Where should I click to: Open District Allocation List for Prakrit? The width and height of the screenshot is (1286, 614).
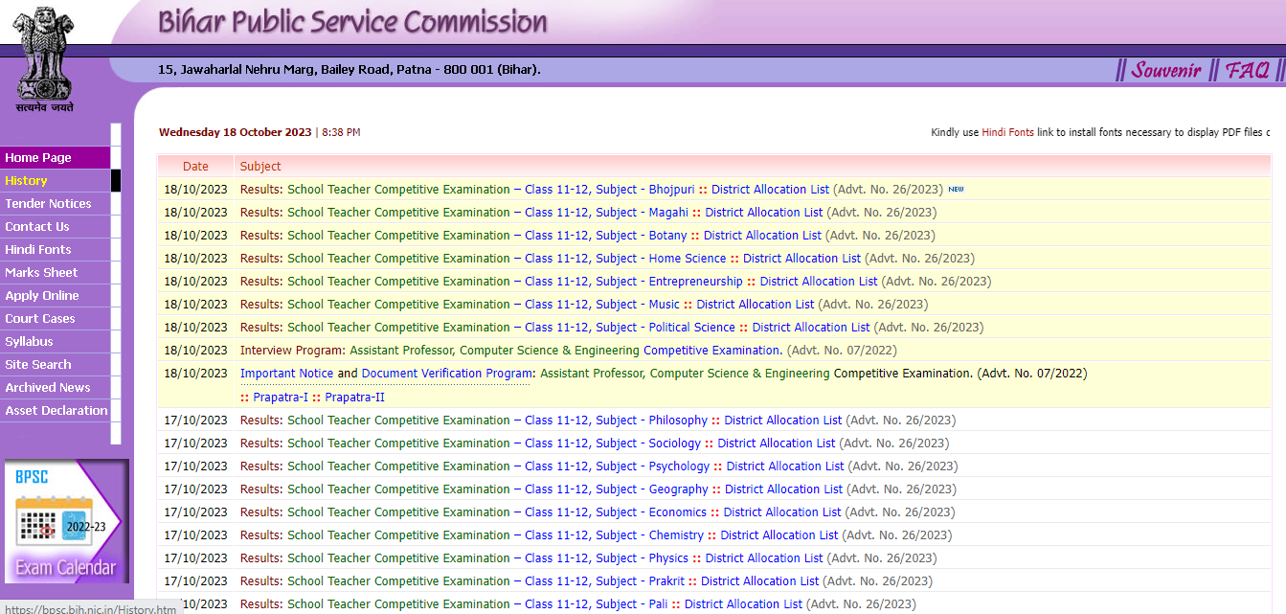(x=760, y=581)
